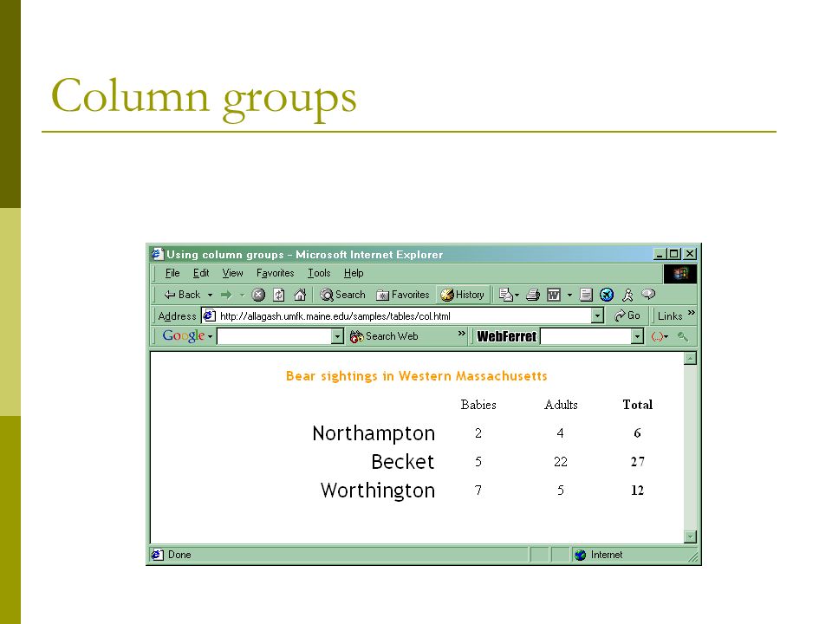Click the speech bubble icon in toolbar

648,294
